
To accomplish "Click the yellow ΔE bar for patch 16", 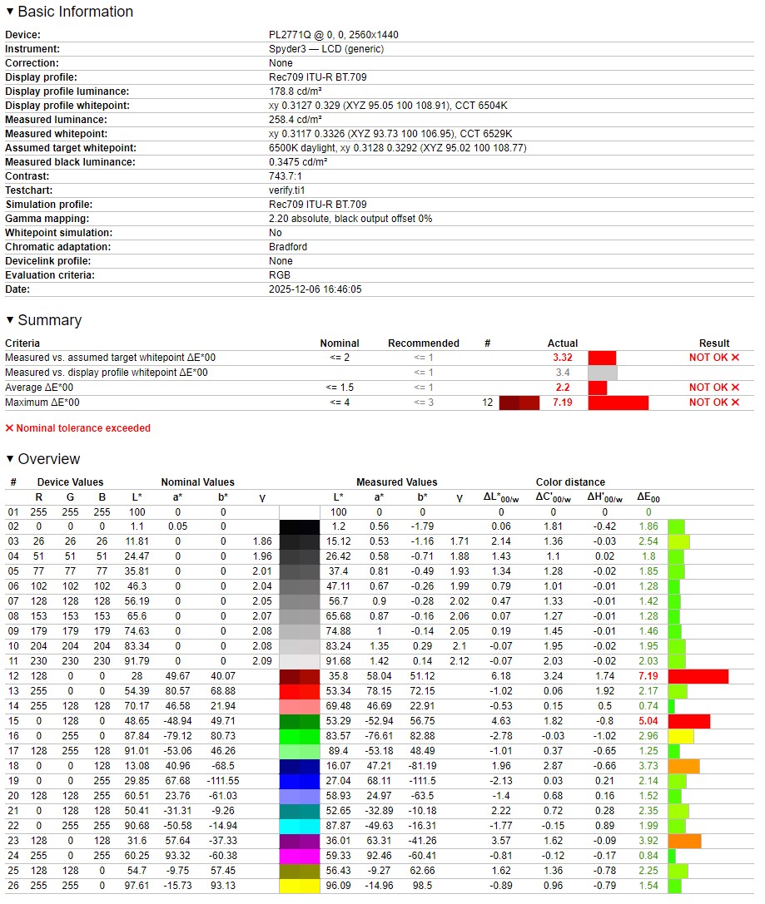I will [681, 736].
